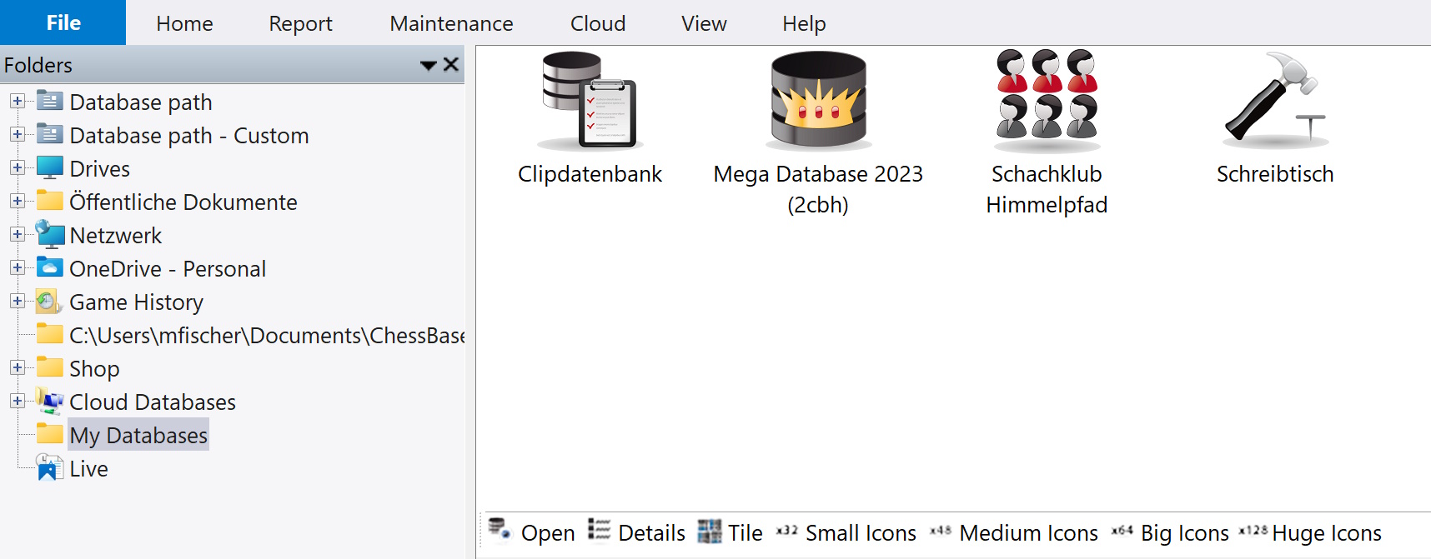Click the Live bookmark icon
Image resolution: width=1431 pixels, height=559 pixels.
[50, 467]
